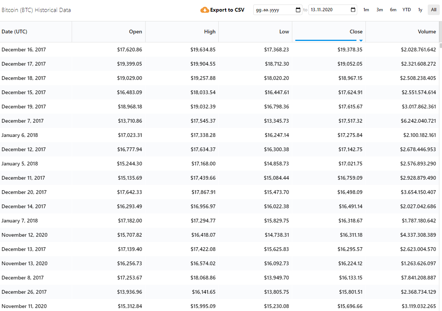Click the Close column sort arrow
This screenshot has width=442, height=311.
[x=361, y=40]
